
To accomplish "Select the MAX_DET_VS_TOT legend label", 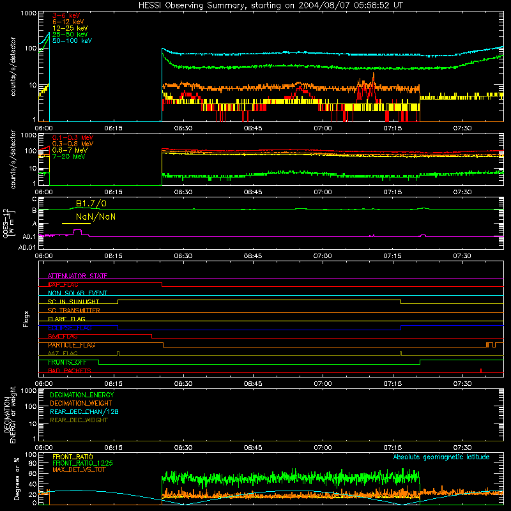I will pos(79,469).
